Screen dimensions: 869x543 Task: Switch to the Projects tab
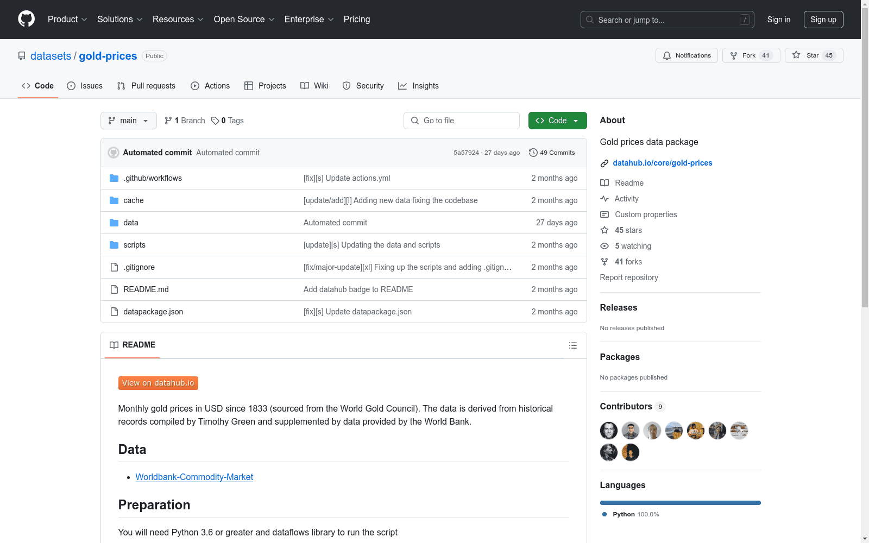point(265,86)
